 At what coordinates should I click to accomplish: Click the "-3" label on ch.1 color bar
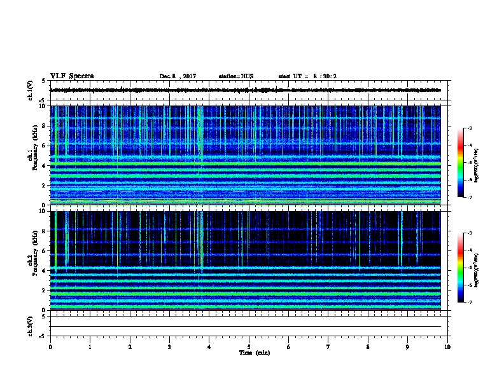(x=469, y=128)
